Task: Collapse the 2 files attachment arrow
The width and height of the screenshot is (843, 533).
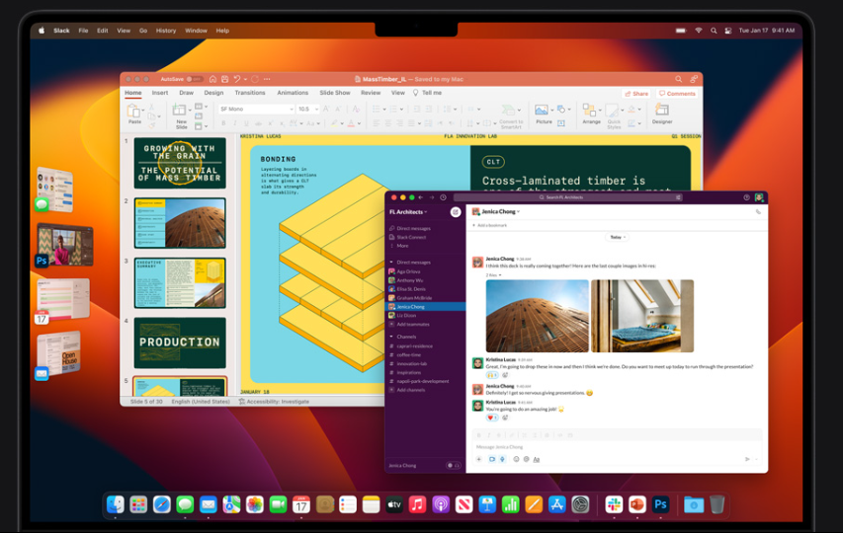Action: point(500,274)
